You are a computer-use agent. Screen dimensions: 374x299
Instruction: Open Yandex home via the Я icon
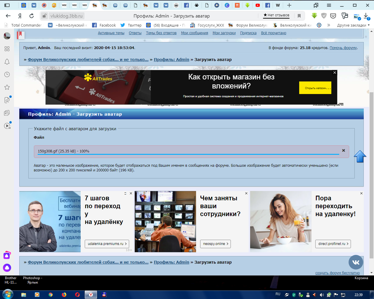point(20,16)
